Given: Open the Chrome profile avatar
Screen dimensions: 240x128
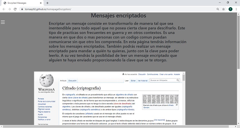Looking at the screenshot, I should pyautogui.click(x=230, y=9).
